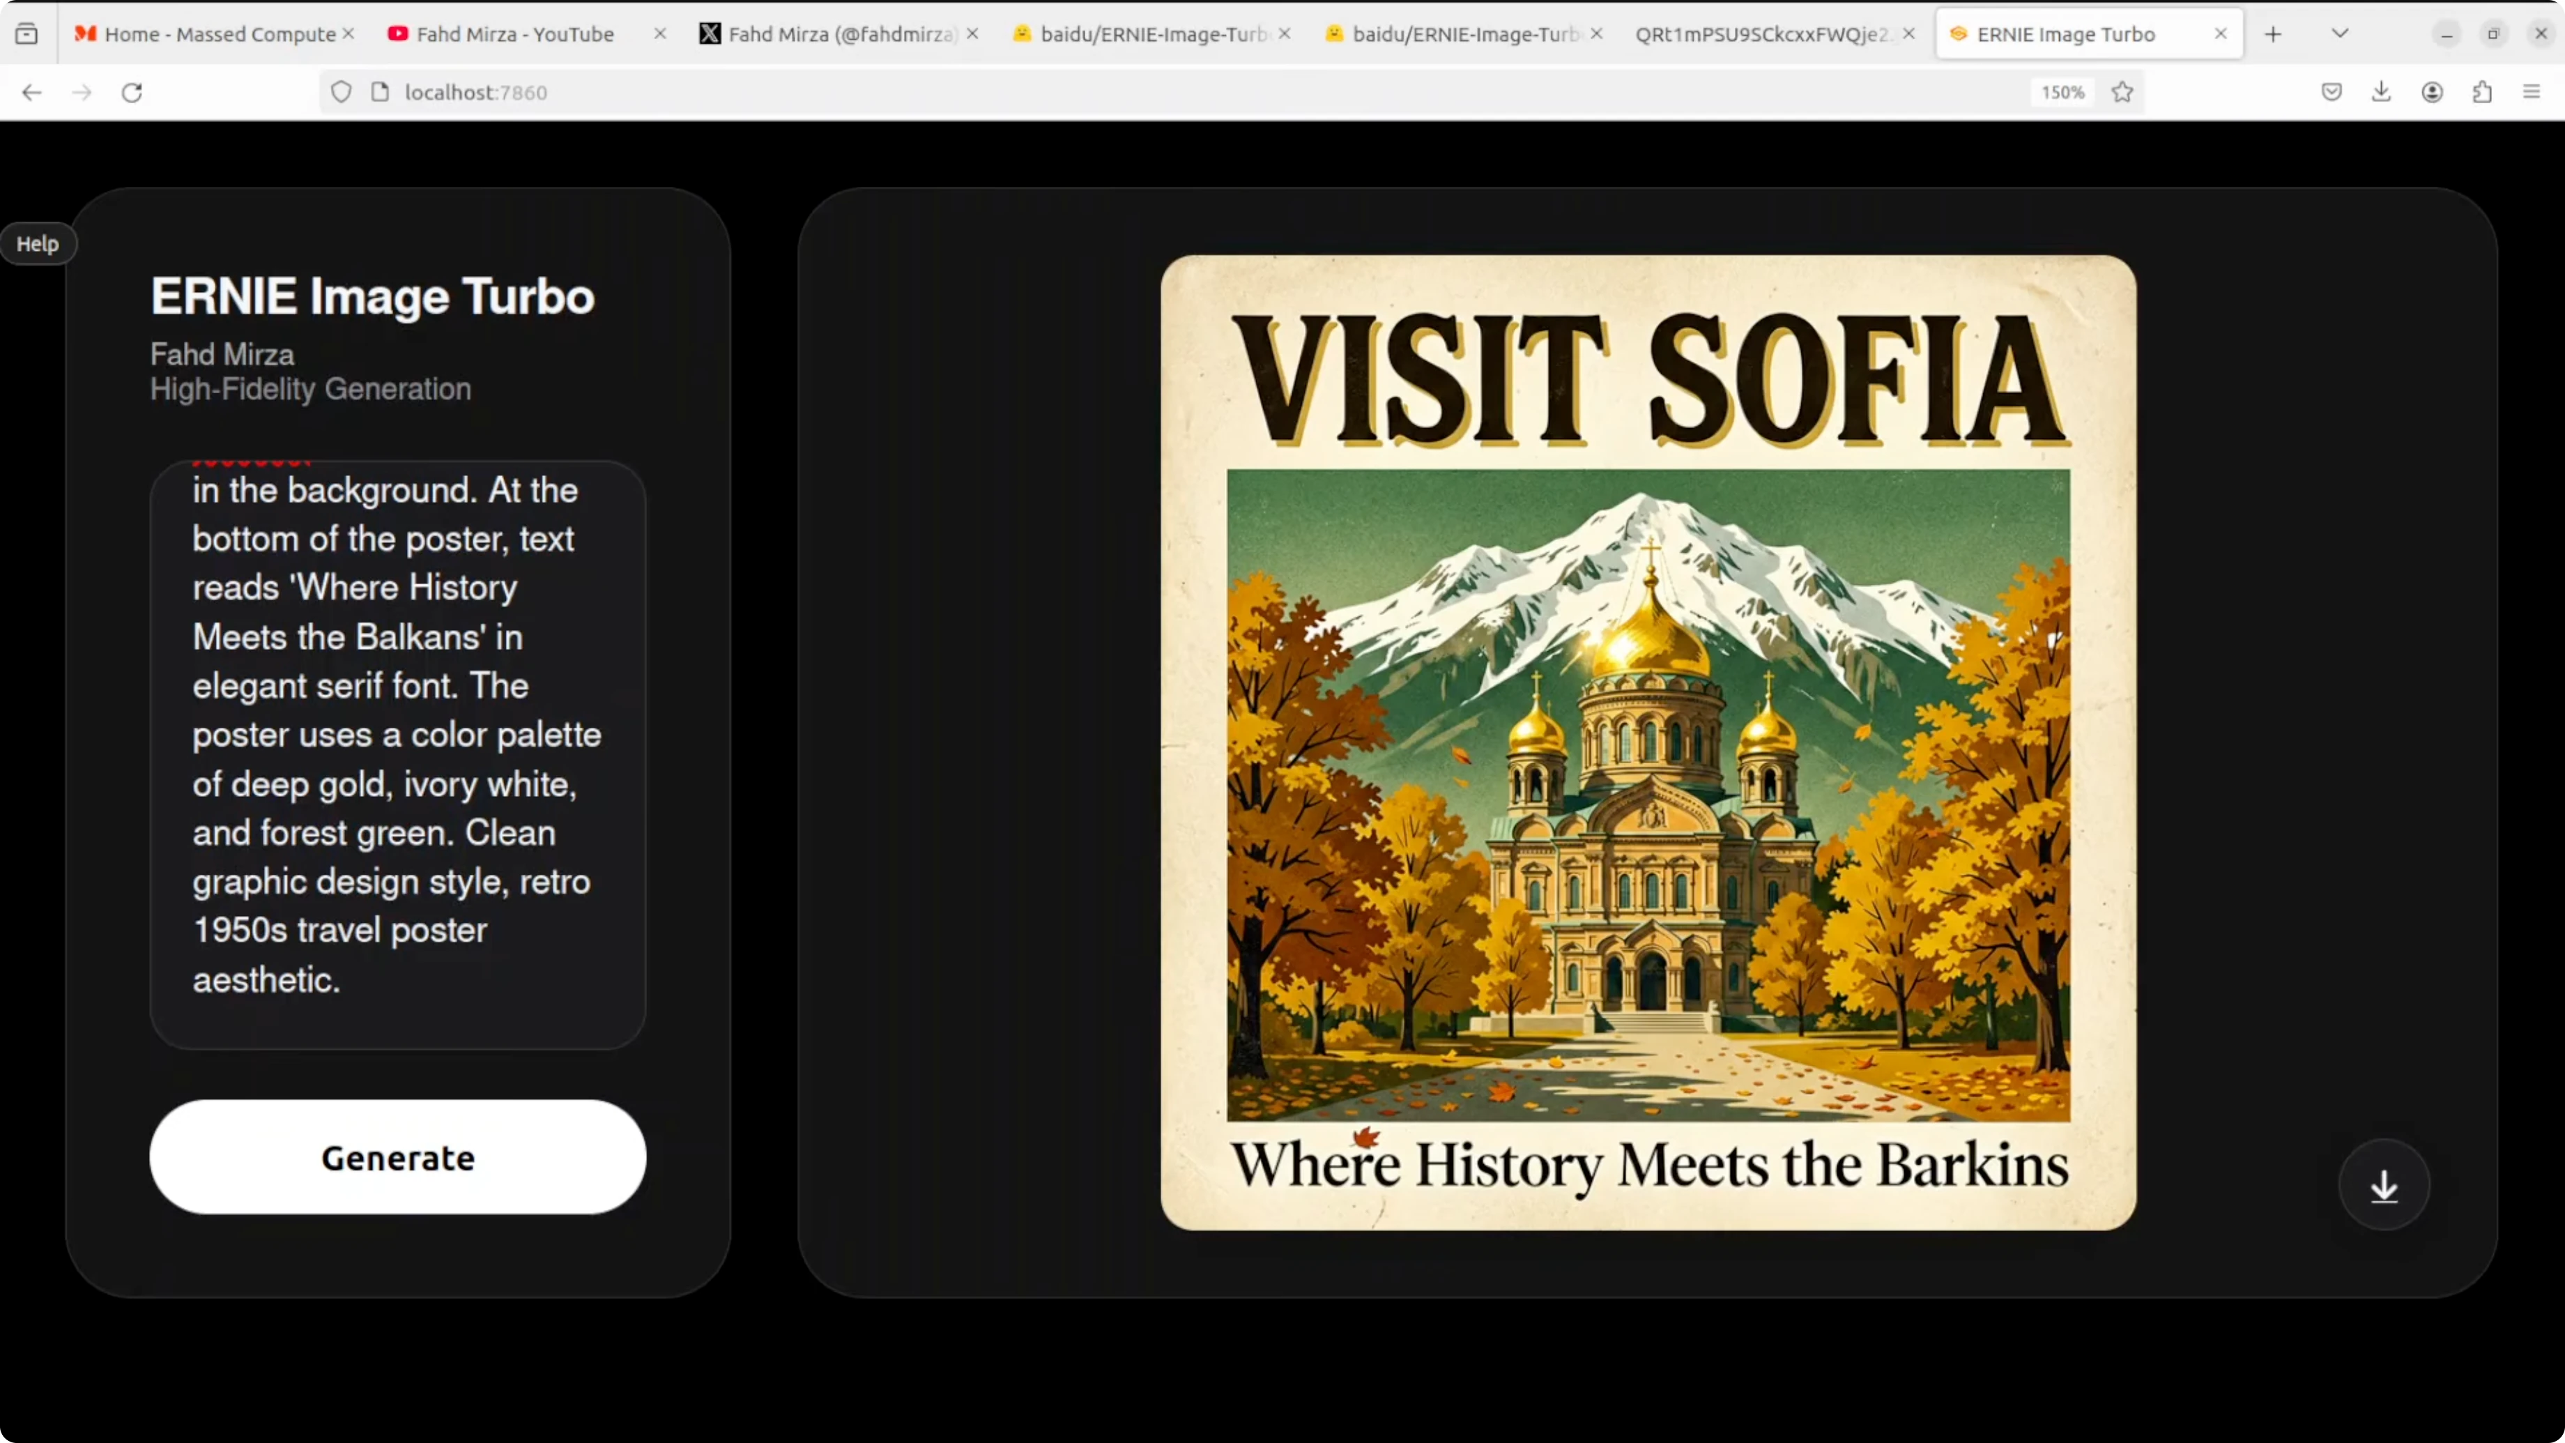Go back with the browser arrow
2565x1443 pixels.
pyautogui.click(x=32, y=93)
